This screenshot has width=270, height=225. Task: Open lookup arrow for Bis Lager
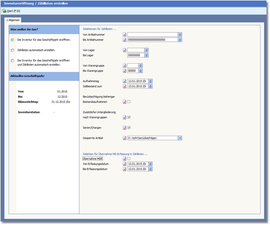[x=146, y=55]
